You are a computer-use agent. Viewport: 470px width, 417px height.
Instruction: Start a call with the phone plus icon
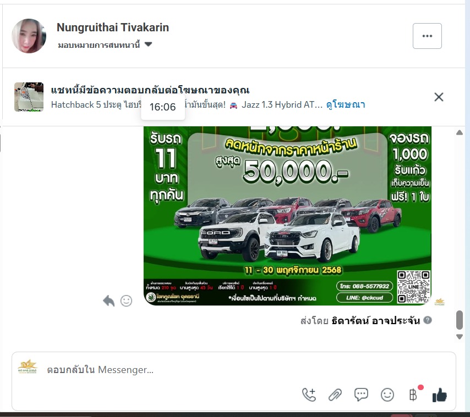click(x=309, y=394)
